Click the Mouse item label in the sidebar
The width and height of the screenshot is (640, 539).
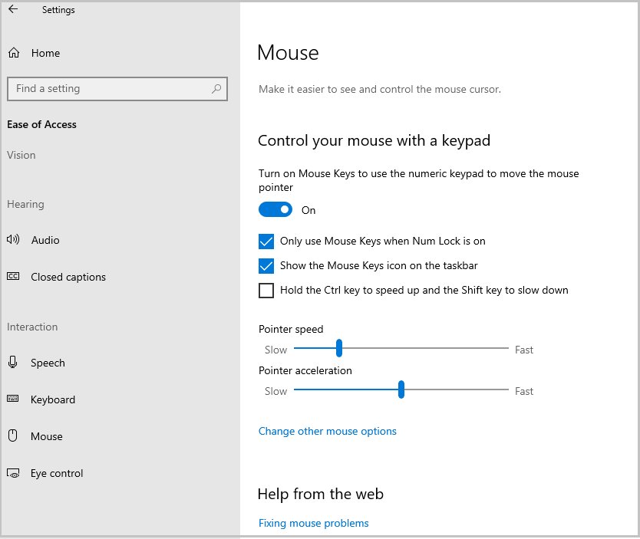[x=47, y=436]
